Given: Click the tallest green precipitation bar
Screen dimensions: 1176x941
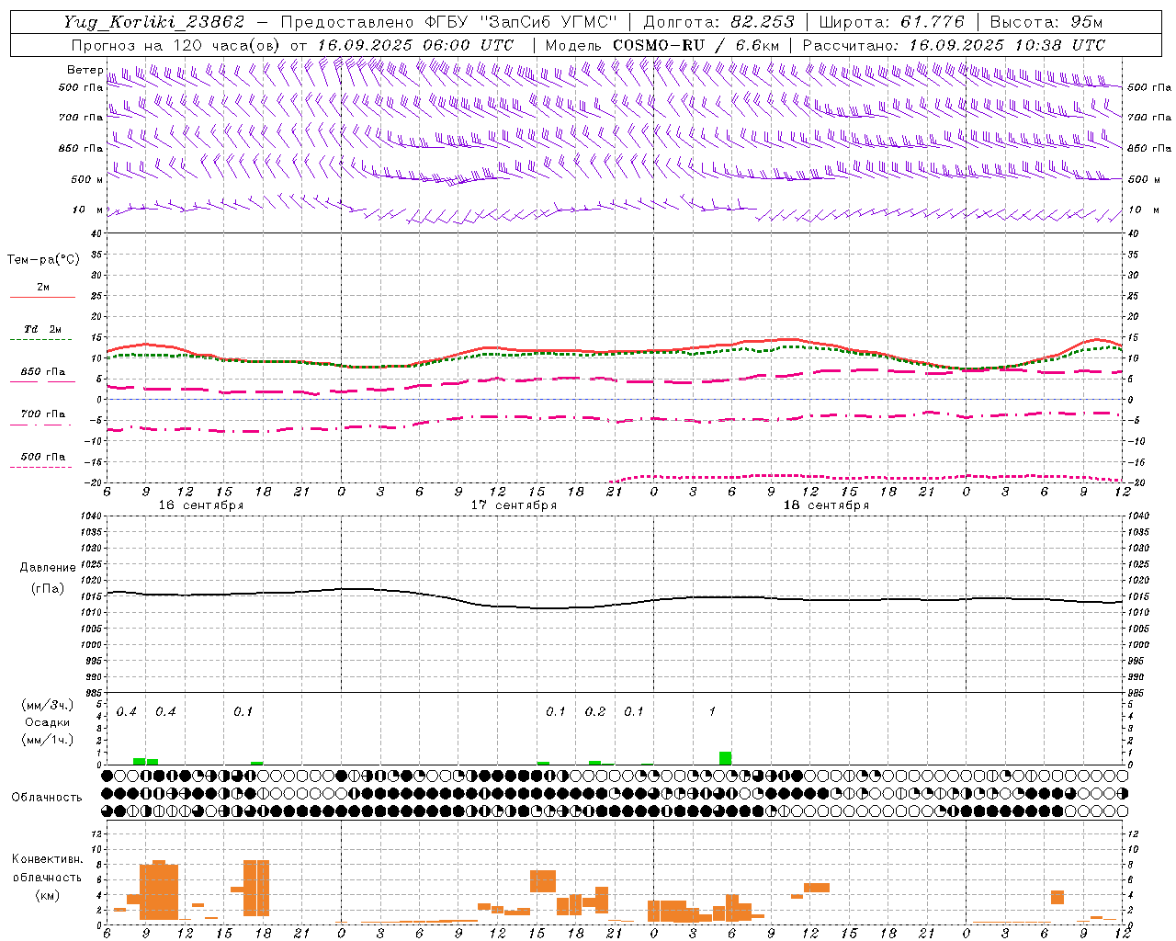Looking at the screenshot, I should (x=725, y=758).
